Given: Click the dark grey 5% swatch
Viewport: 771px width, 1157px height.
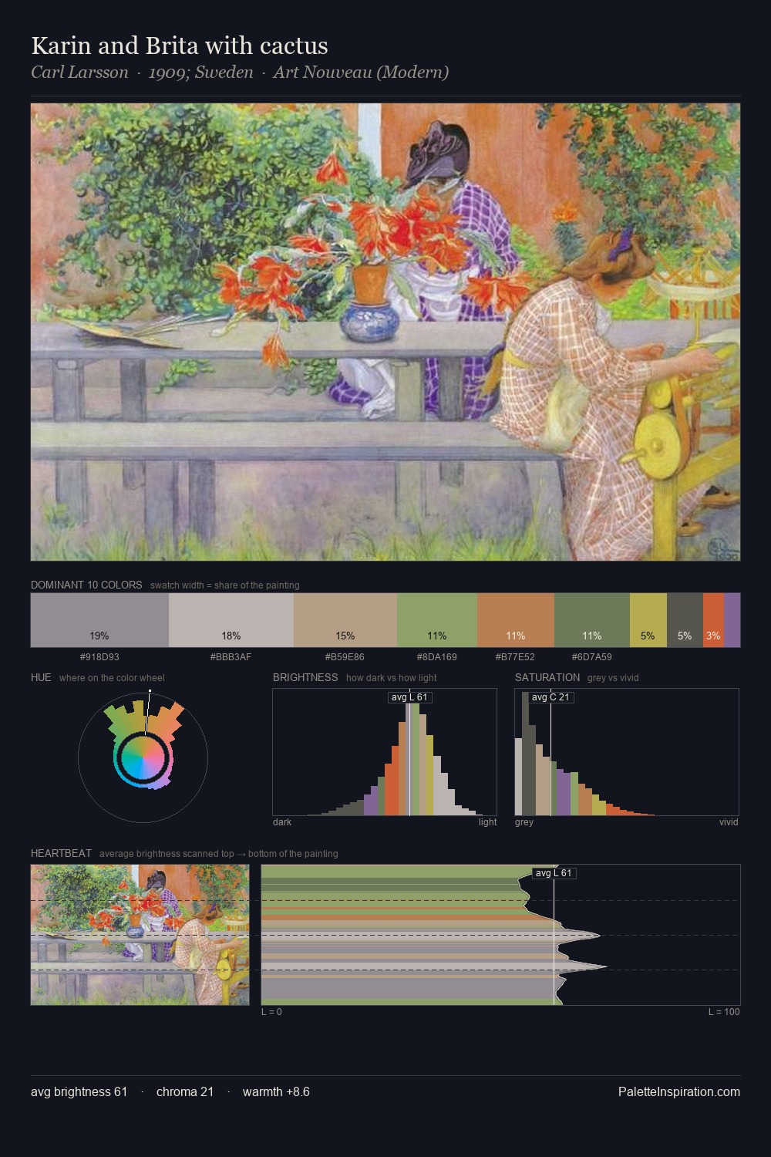Looking at the screenshot, I should point(685,619).
